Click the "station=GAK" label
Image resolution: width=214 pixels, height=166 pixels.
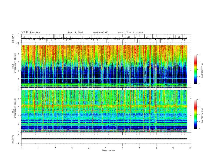click(100, 33)
